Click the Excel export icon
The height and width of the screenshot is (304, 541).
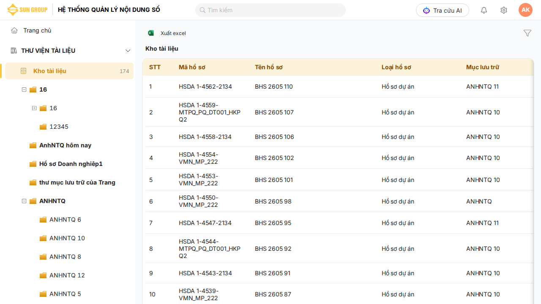tap(151, 33)
